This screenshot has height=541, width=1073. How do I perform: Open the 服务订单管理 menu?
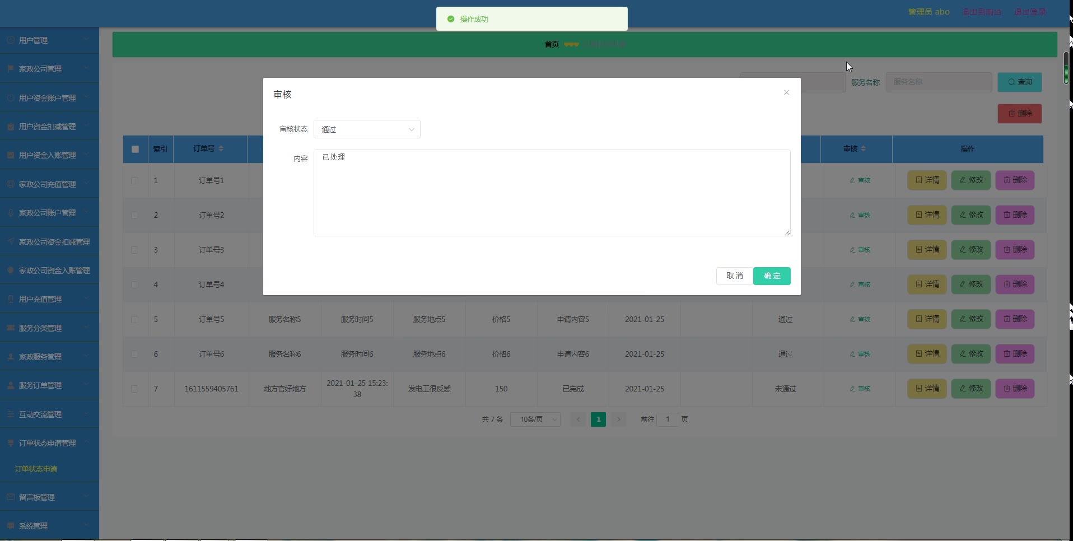(x=49, y=385)
